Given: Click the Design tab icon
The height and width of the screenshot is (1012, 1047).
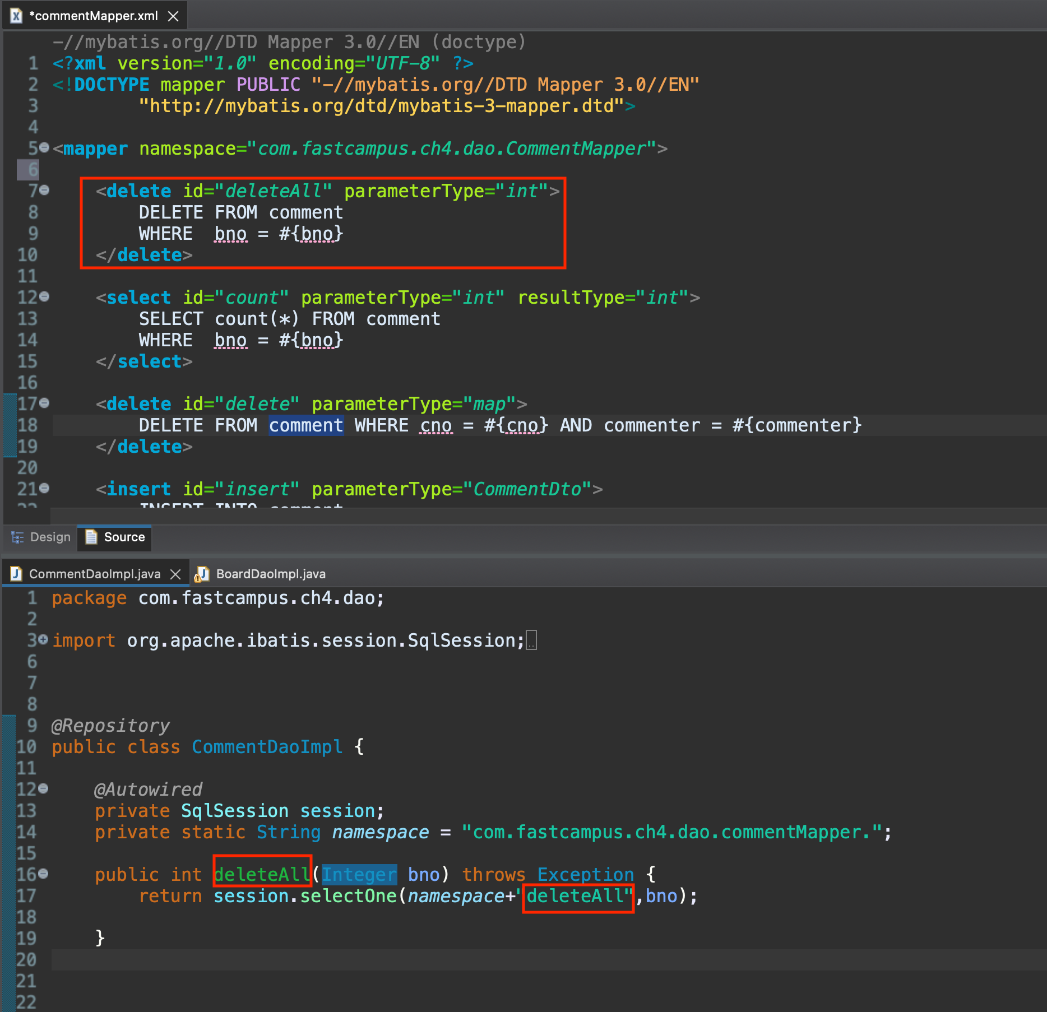Looking at the screenshot, I should click(17, 537).
